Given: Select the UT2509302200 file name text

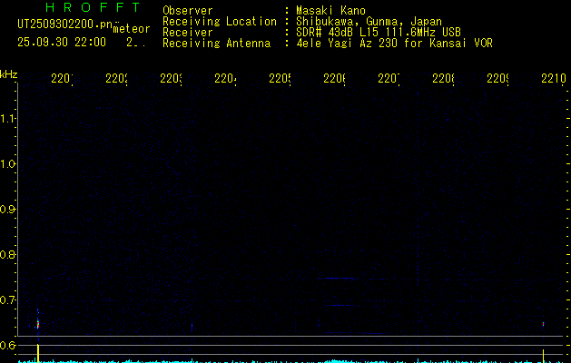Looking at the screenshot, I should (x=65, y=25).
